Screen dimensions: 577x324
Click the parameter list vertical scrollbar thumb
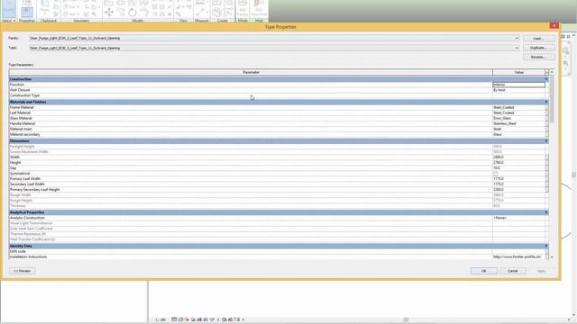coord(552,98)
